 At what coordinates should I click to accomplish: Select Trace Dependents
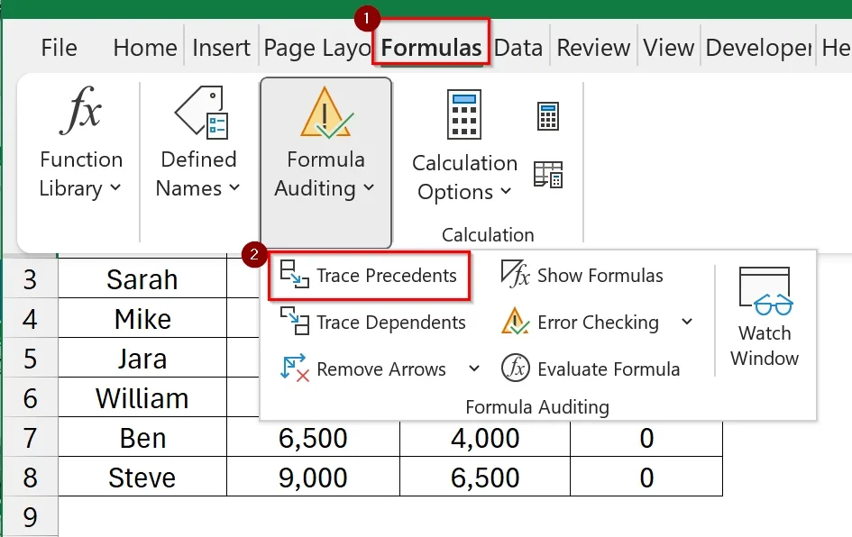pos(372,323)
